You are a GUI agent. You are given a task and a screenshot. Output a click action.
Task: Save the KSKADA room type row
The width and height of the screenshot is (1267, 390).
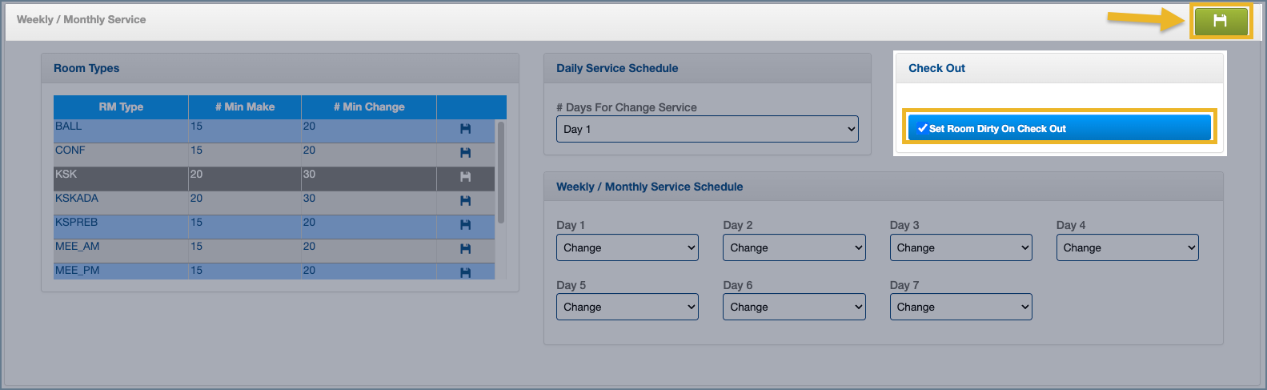[465, 201]
